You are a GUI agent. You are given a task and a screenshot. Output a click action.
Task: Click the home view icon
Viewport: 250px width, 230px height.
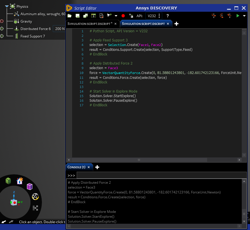pos(20,181)
